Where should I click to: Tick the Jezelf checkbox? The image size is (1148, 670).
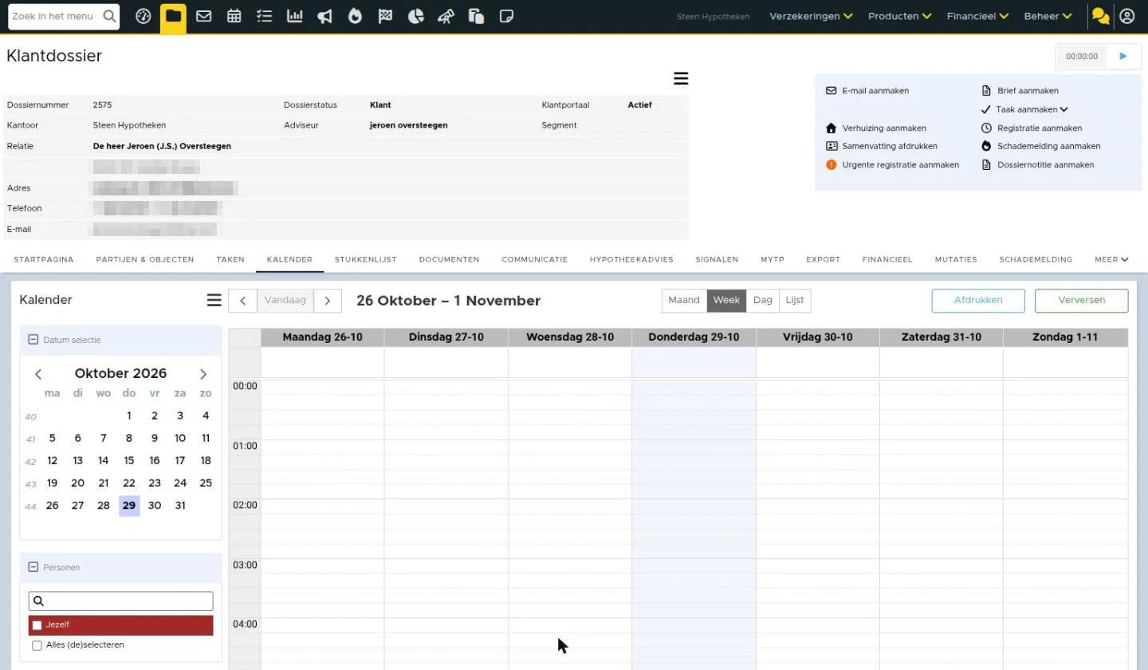pyautogui.click(x=37, y=625)
